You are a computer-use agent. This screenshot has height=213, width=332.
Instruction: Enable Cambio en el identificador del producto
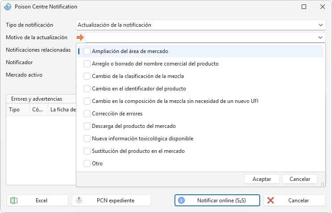pos(87,89)
